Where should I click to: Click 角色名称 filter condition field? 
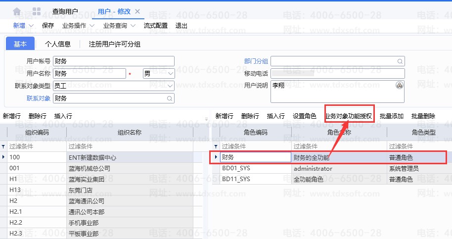339,146
